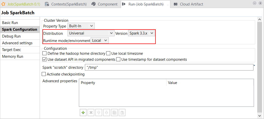Select Advanced settings in the sidebar

click(x=17, y=43)
